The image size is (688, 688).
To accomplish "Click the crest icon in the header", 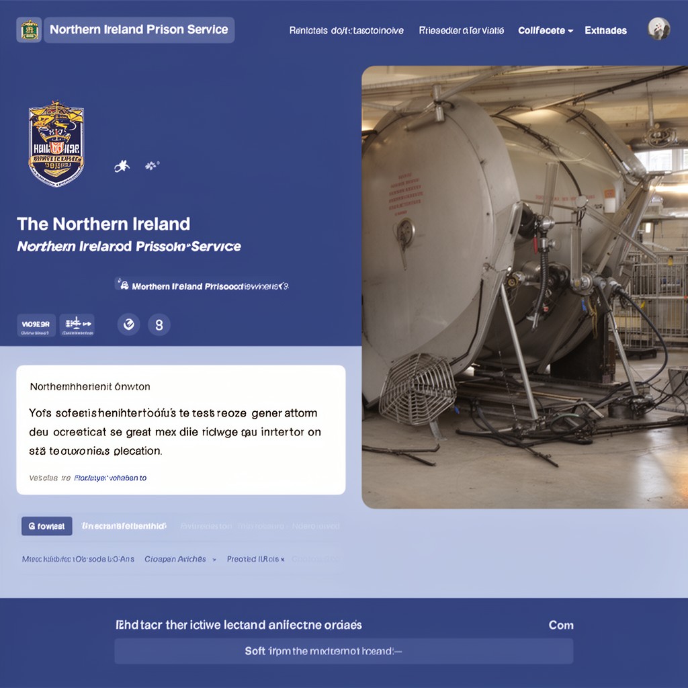I will pos(29,30).
